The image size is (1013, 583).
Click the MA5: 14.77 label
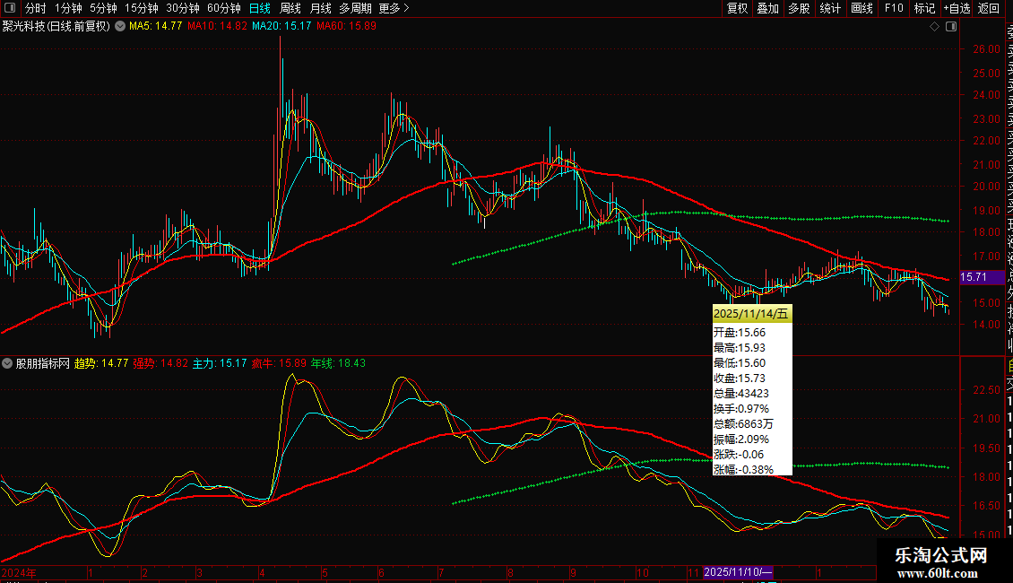[156, 26]
